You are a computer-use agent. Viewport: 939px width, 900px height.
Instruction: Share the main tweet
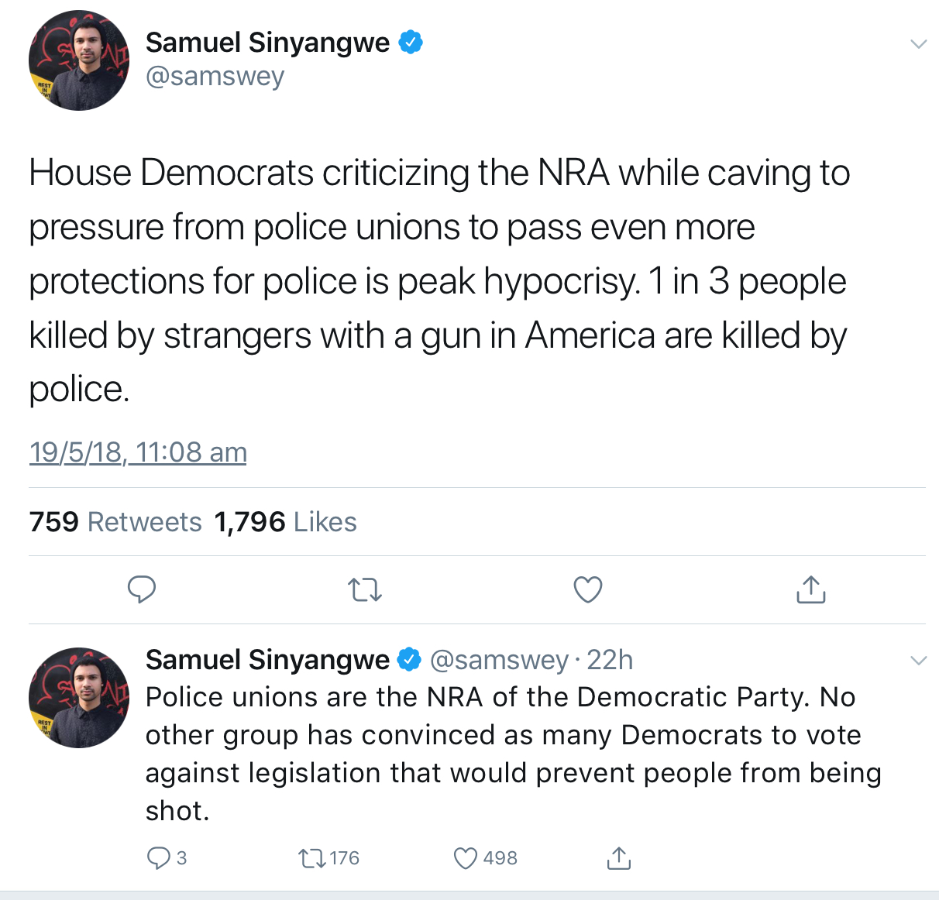point(810,589)
